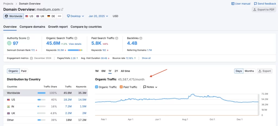Click Send feedback chat icon
The height and width of the screenshot is (126, 278).
[x=255, y=4]
